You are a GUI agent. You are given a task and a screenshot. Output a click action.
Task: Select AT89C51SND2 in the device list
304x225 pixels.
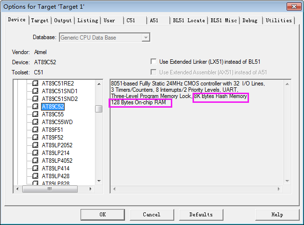tap(60, 99)
